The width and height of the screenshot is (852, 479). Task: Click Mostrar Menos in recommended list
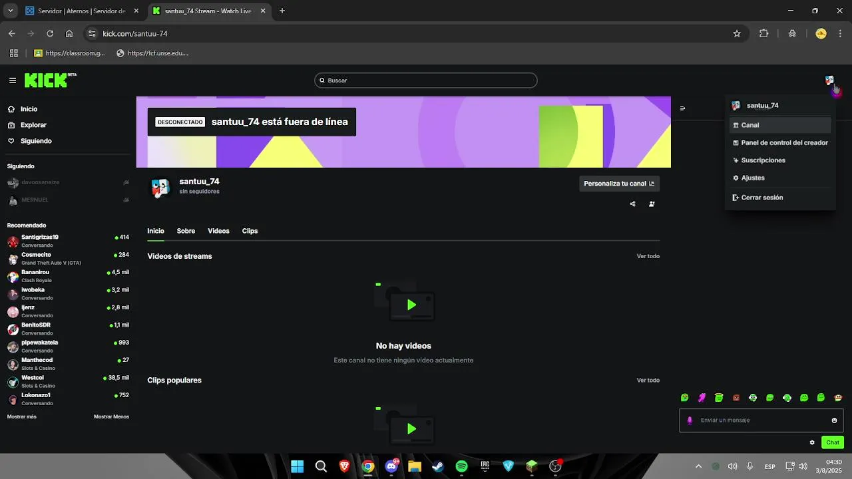pos(111,416)
